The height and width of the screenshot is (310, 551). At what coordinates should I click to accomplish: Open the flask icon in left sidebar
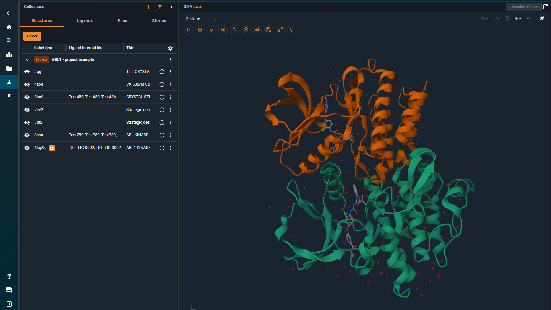9,82
